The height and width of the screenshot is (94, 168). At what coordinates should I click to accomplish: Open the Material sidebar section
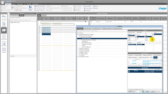(x=4, y=24)
